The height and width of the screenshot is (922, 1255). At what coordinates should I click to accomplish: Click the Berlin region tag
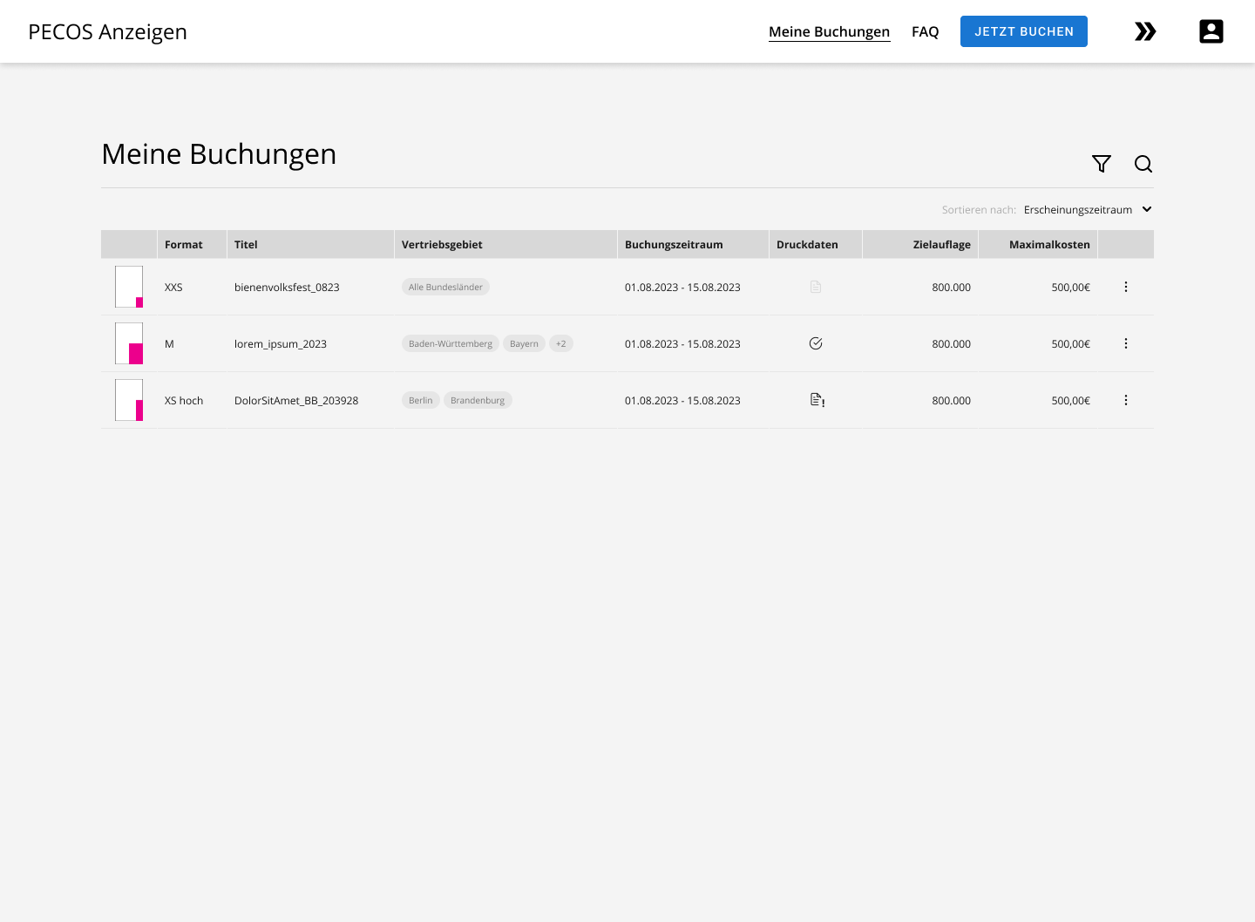pos(421,400)
